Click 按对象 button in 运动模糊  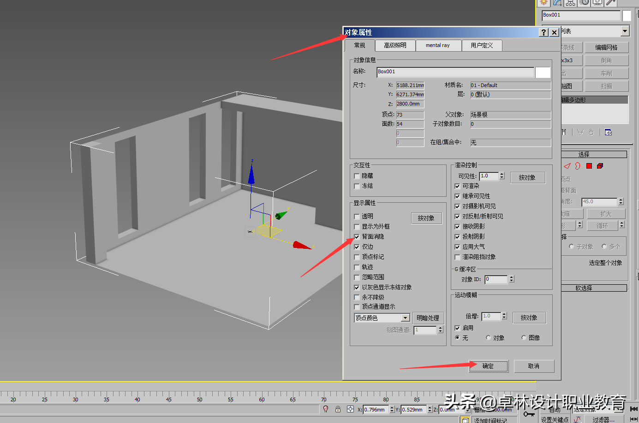tap(529, 317)
